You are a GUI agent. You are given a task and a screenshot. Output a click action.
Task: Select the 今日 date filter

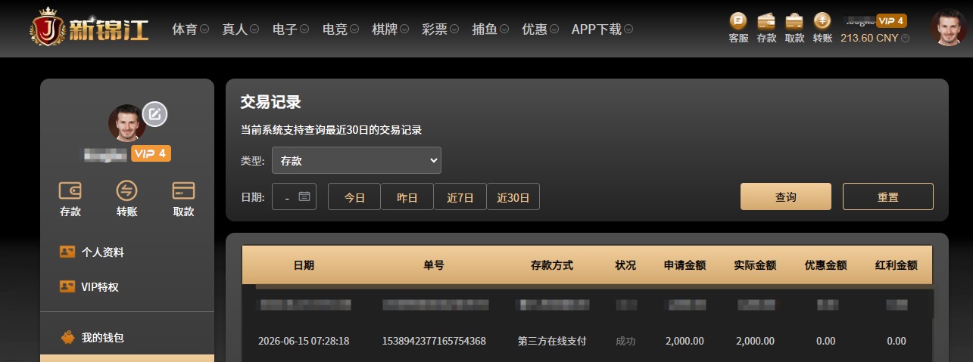[354, 197]
